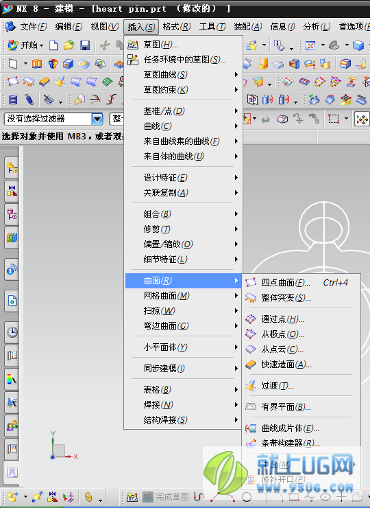The height and width of the screenshot is (508, 370).
Task: Open the 装配(A) menu
Action: click(x=248, y=27)
